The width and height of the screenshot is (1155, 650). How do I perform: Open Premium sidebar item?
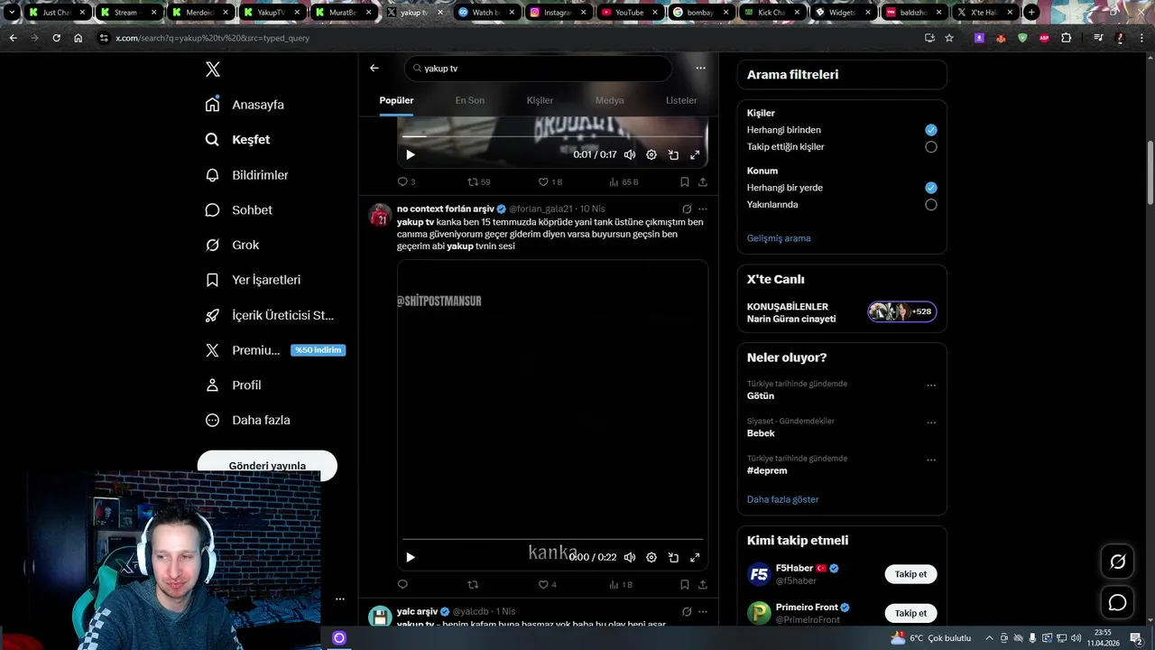click(x=274, y=350)
